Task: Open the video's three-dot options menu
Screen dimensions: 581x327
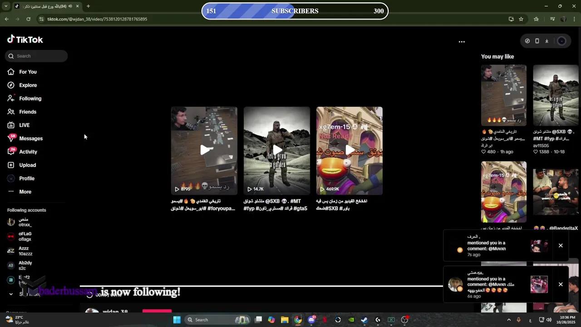Action: (462, 42)
